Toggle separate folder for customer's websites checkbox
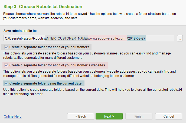The image size is (186, 123). point(6,65)
